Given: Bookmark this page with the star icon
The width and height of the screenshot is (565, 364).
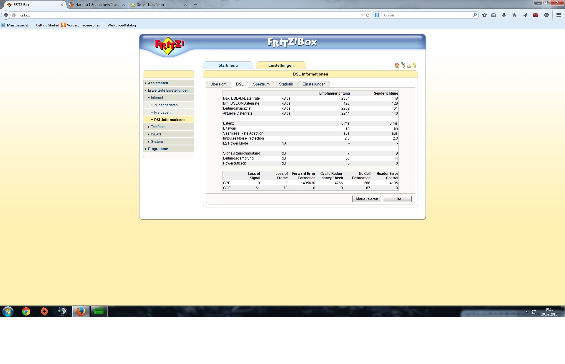Looking at the screenshot, I should 484,15.
